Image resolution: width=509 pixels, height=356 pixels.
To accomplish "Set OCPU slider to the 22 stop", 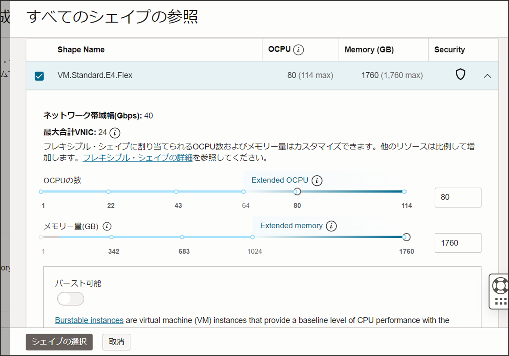I will point(108,192).
